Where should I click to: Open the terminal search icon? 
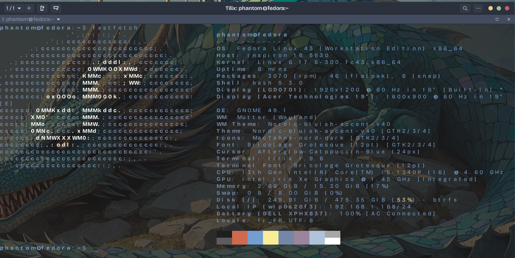[465, 8]
